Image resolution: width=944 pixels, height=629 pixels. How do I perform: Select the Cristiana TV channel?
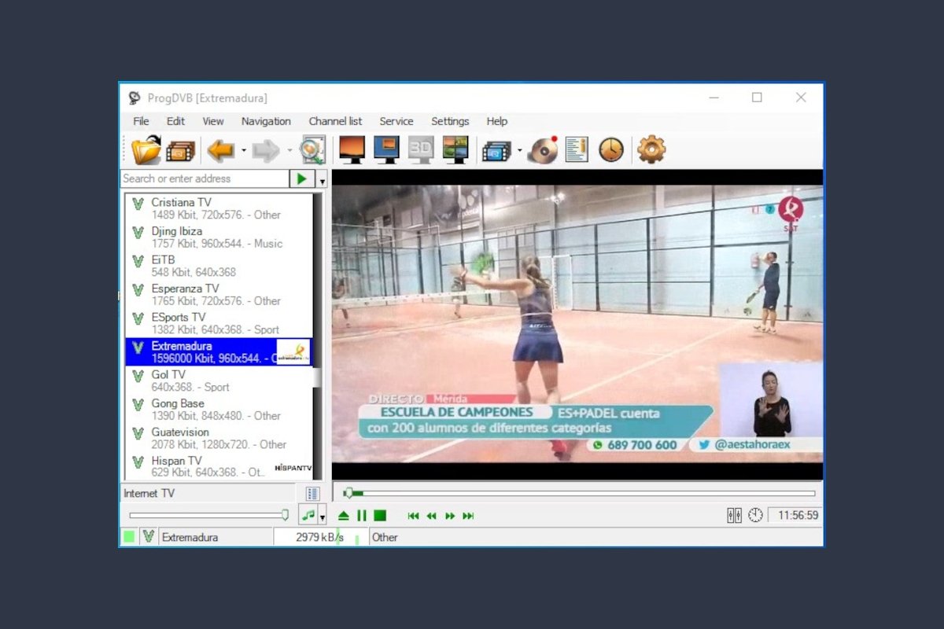219,208
